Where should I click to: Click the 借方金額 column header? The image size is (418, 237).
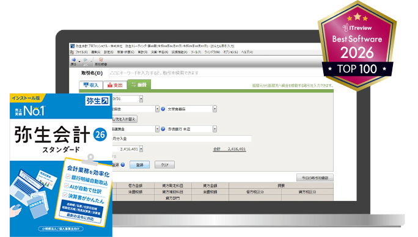(136, 186)
